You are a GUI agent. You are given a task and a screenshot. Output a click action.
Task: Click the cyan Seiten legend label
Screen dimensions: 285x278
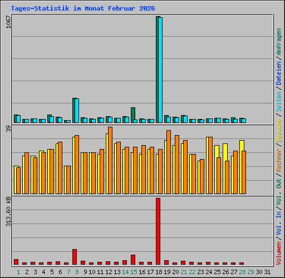click(x=279, y=102)
